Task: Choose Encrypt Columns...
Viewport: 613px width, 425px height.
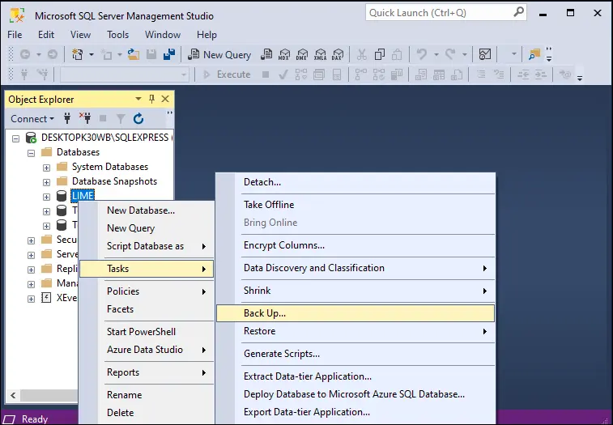Action: (355, 245)
